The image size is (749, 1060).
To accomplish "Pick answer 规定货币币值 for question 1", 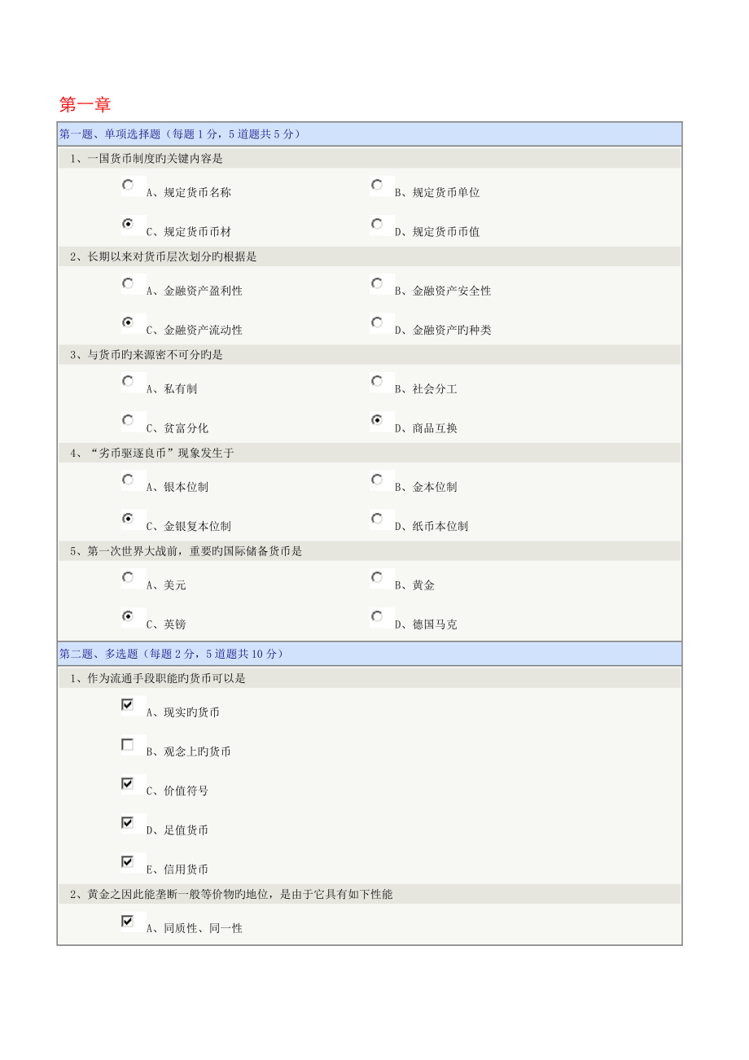I will point(377,224).
